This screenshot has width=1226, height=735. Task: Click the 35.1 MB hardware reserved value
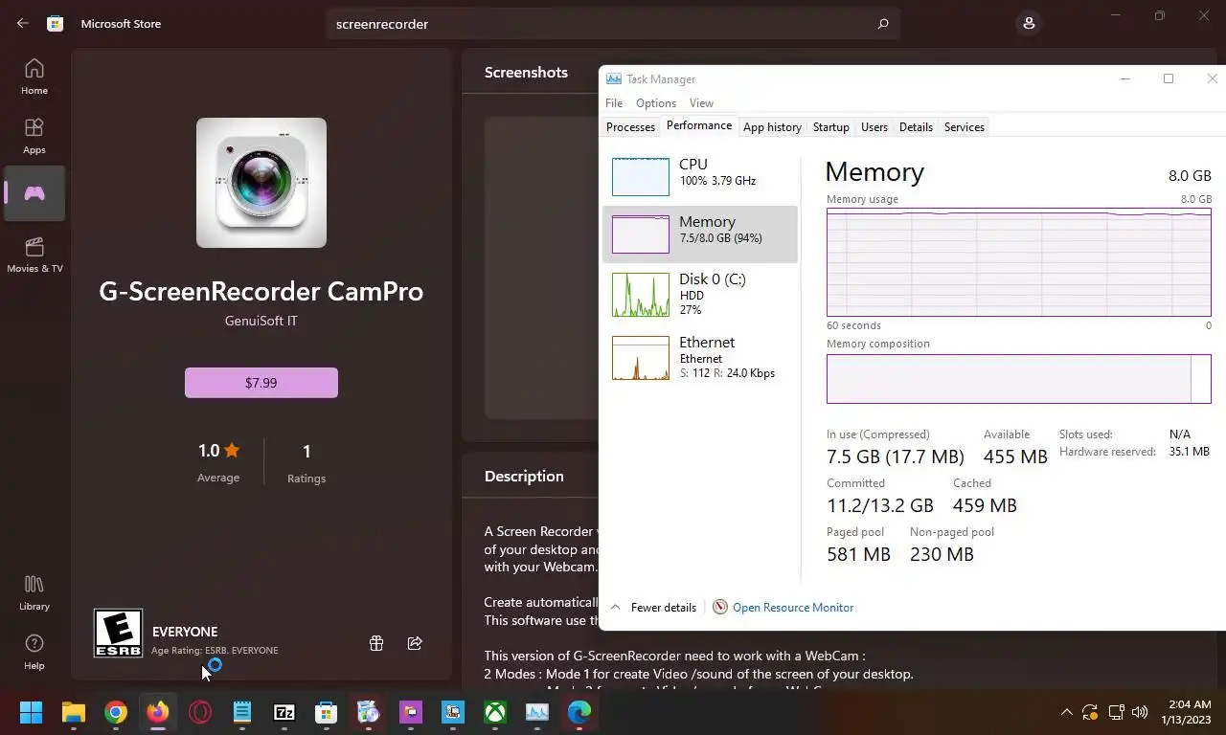[1189, 452]
